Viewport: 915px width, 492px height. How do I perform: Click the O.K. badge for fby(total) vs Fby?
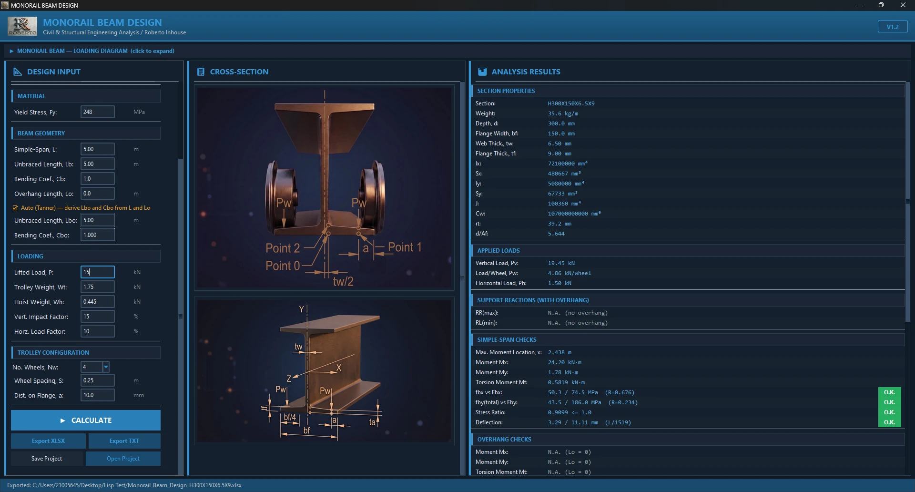(x=889, y=402)
